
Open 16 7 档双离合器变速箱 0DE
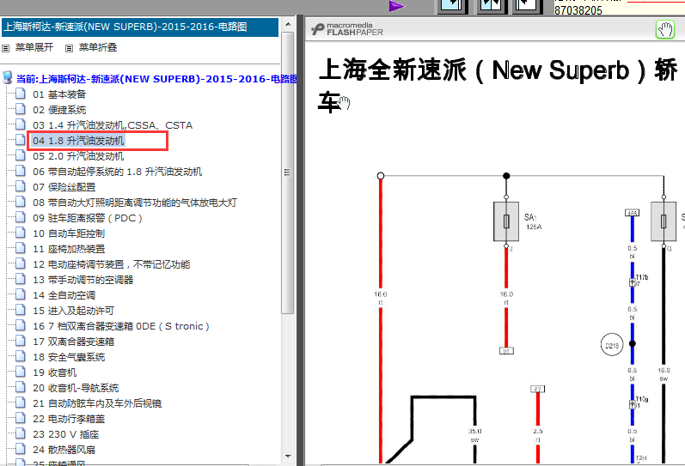(121, 326)
